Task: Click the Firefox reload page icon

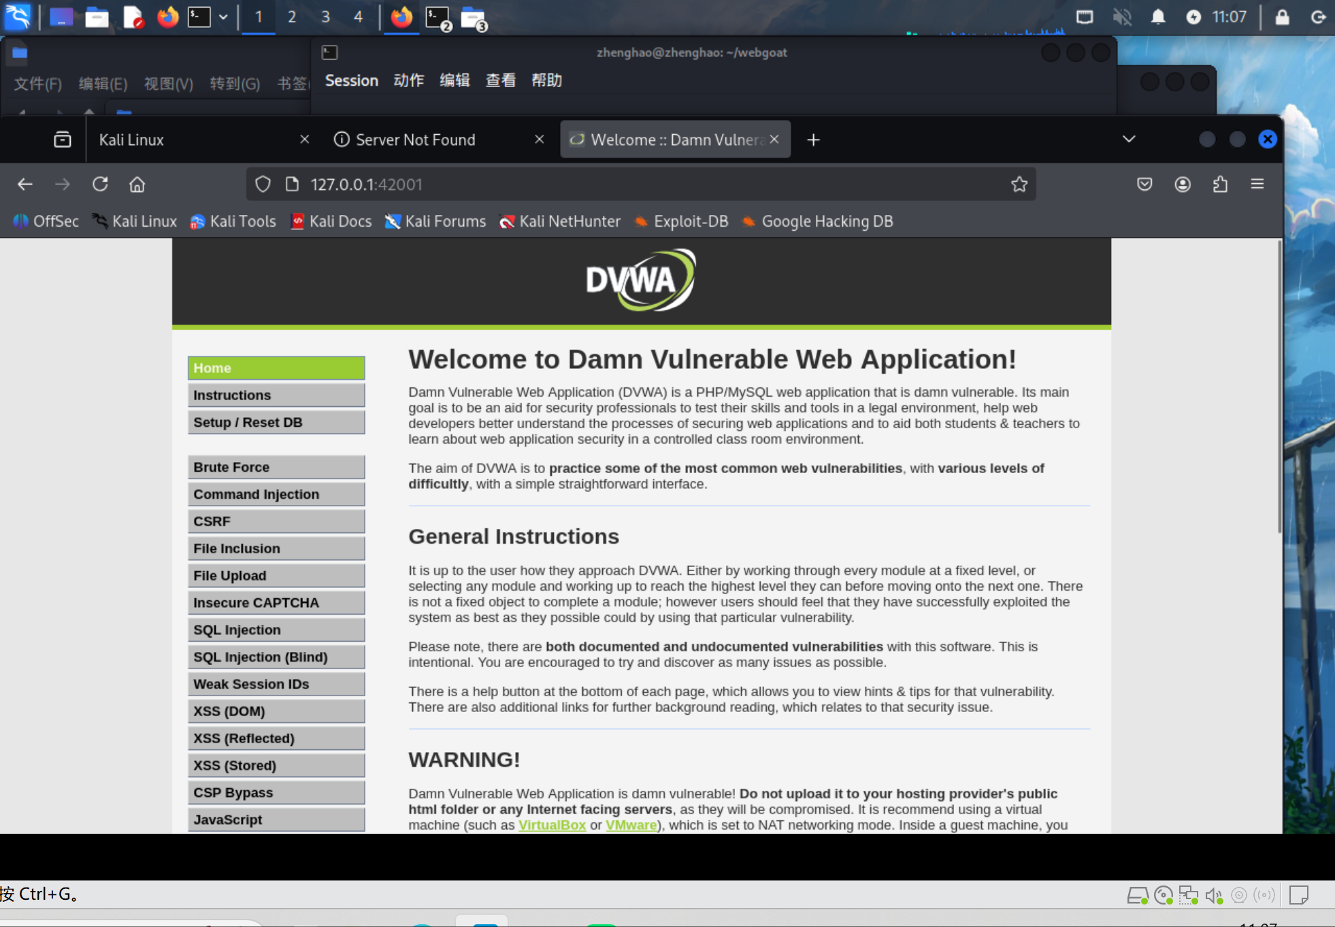Action: 100,184
